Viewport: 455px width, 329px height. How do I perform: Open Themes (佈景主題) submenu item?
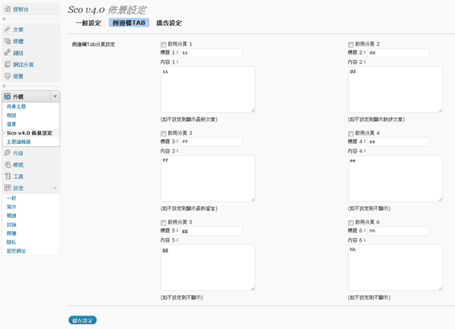click(x=16, y=106)
